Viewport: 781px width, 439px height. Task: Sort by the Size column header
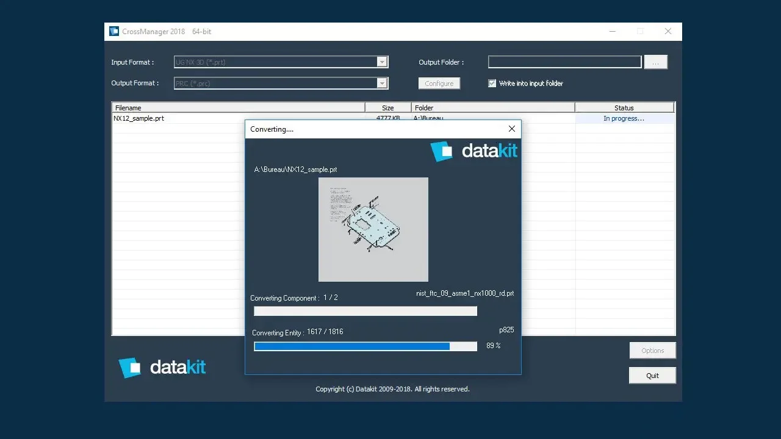[388, 108]
